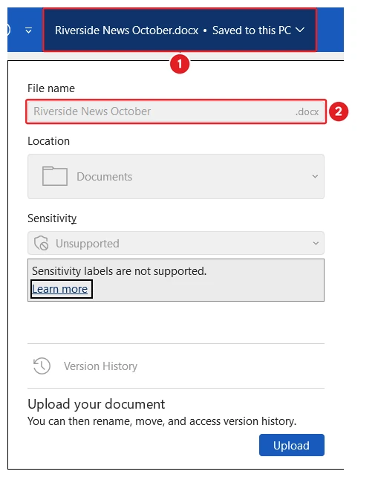
Task: Click the ".docx" extension text
Action: (307, 111)
